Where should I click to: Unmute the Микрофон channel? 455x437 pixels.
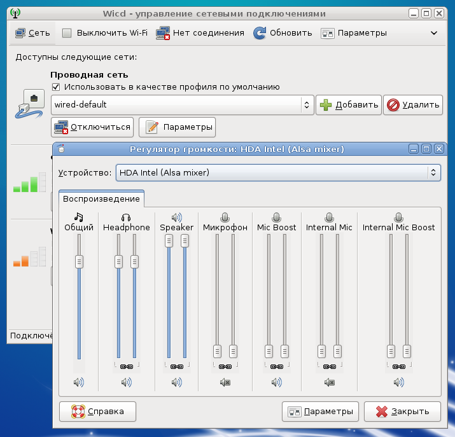225,382
